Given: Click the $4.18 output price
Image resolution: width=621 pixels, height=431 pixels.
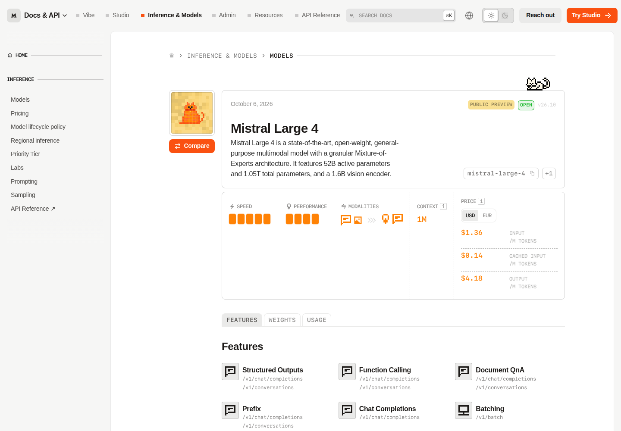Looking at the screenshot, I should pyautogui.click(x=472, y=278).
